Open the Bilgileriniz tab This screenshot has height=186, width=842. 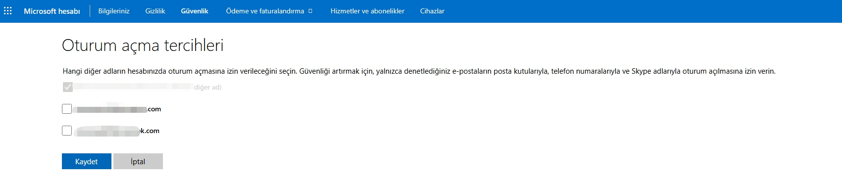[x=114, y=11]
